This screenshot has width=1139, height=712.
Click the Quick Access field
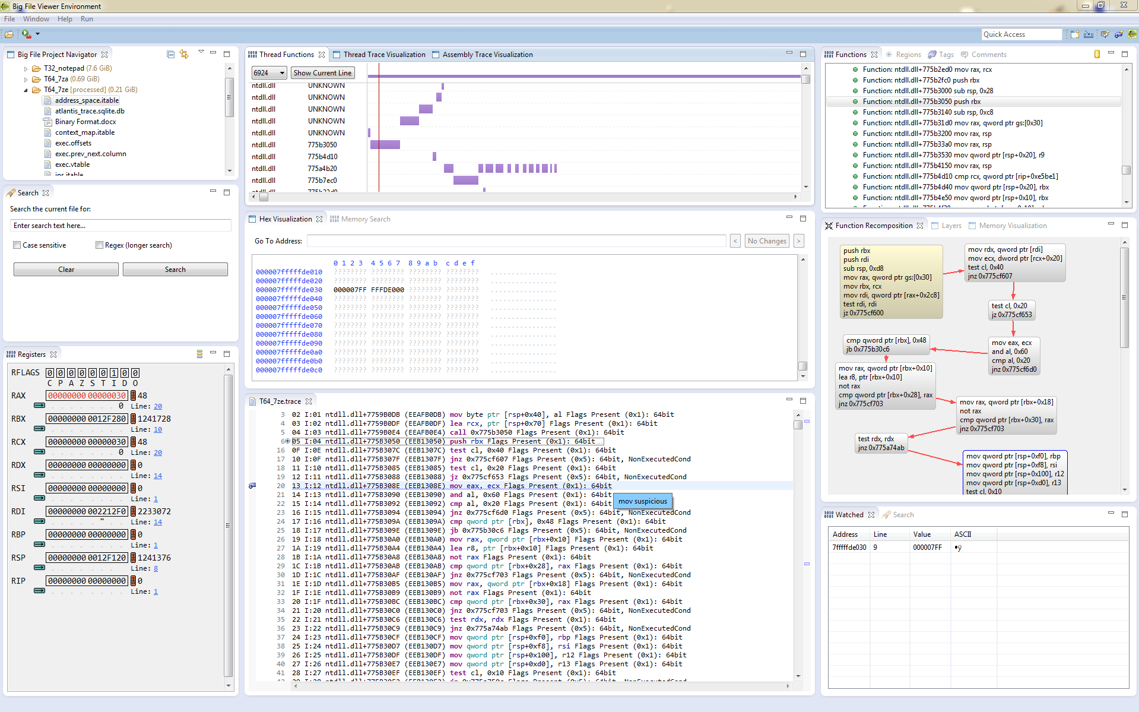[1021, 34]
